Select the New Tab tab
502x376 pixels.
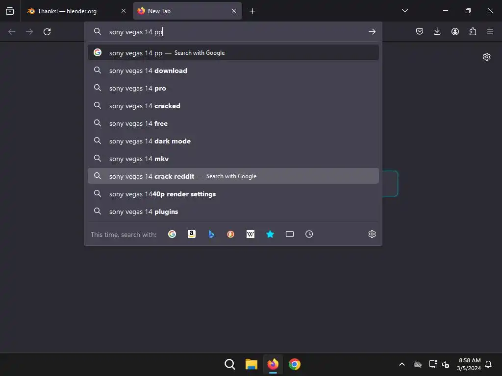point(187,11)
